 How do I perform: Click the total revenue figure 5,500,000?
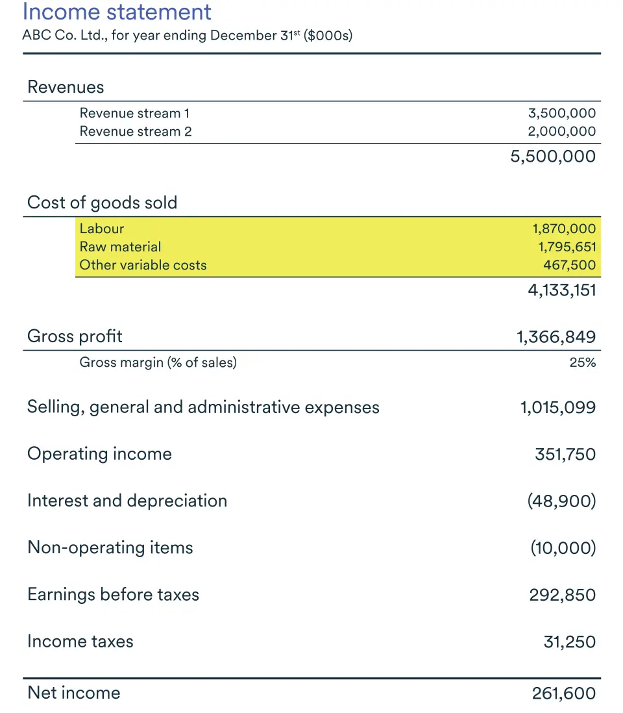(x=553, y=156)
